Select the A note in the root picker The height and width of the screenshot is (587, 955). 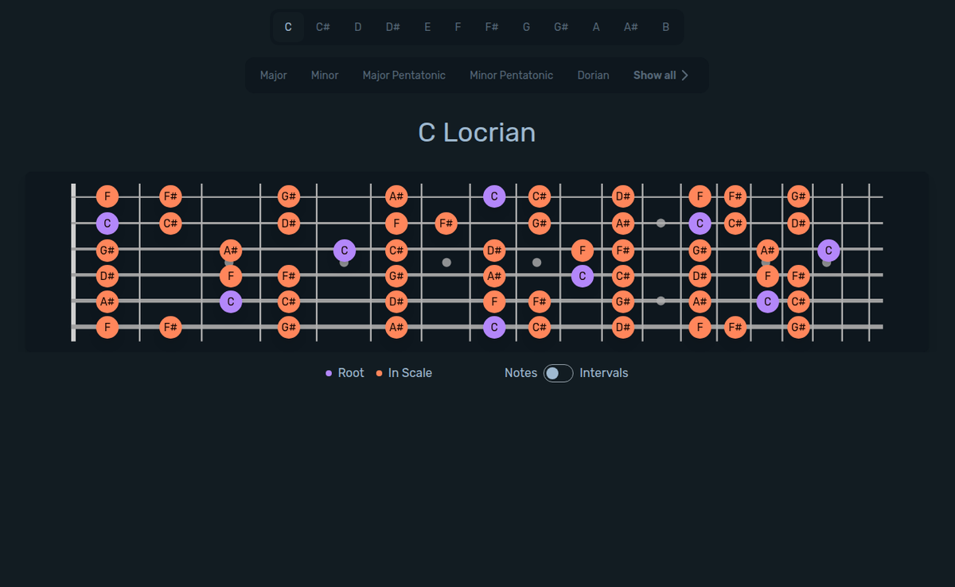[x=595, y=26]
